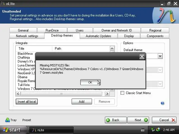Switch to the RunOnce tab
The image size is (179, 134).
click(x=52, y=30)
